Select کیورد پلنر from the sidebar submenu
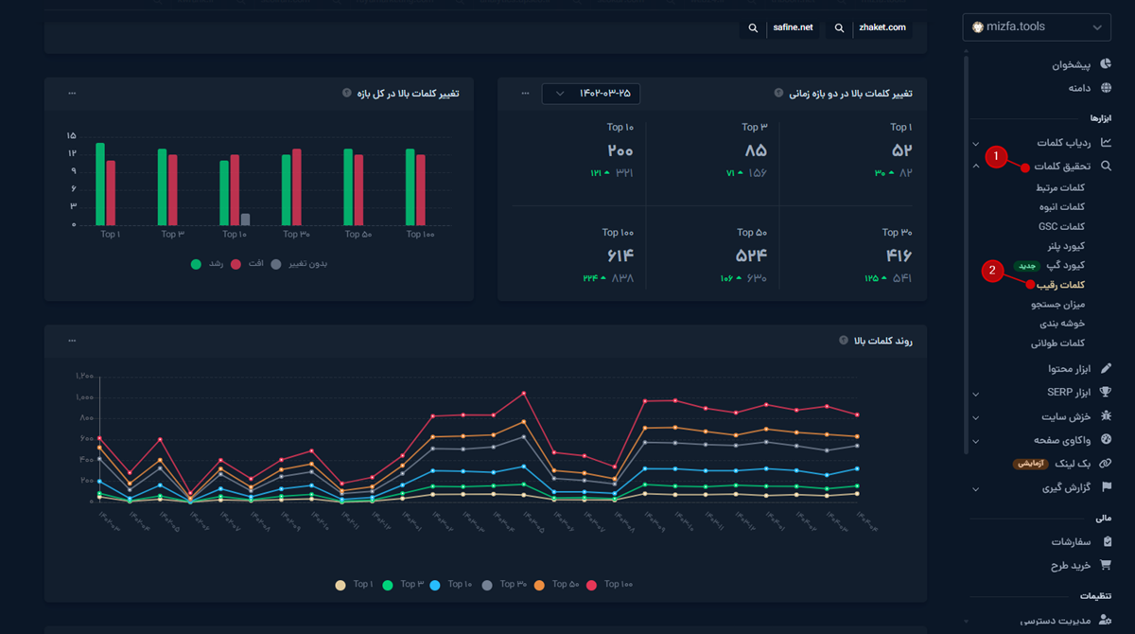This screenshot has height=634, width=1135. coord(1061,246)
